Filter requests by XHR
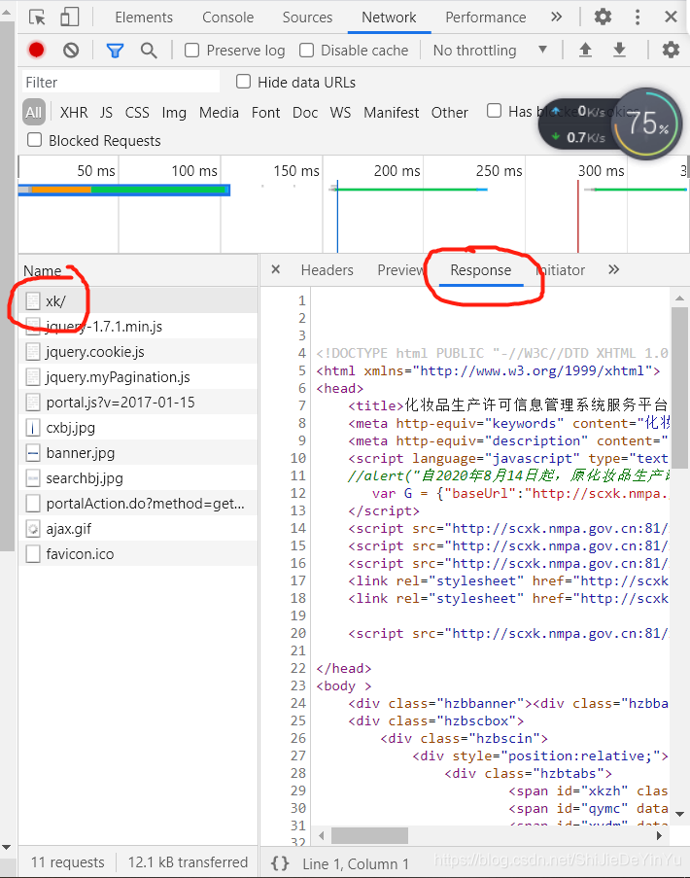The image size is (690, 878). [74, 112]
